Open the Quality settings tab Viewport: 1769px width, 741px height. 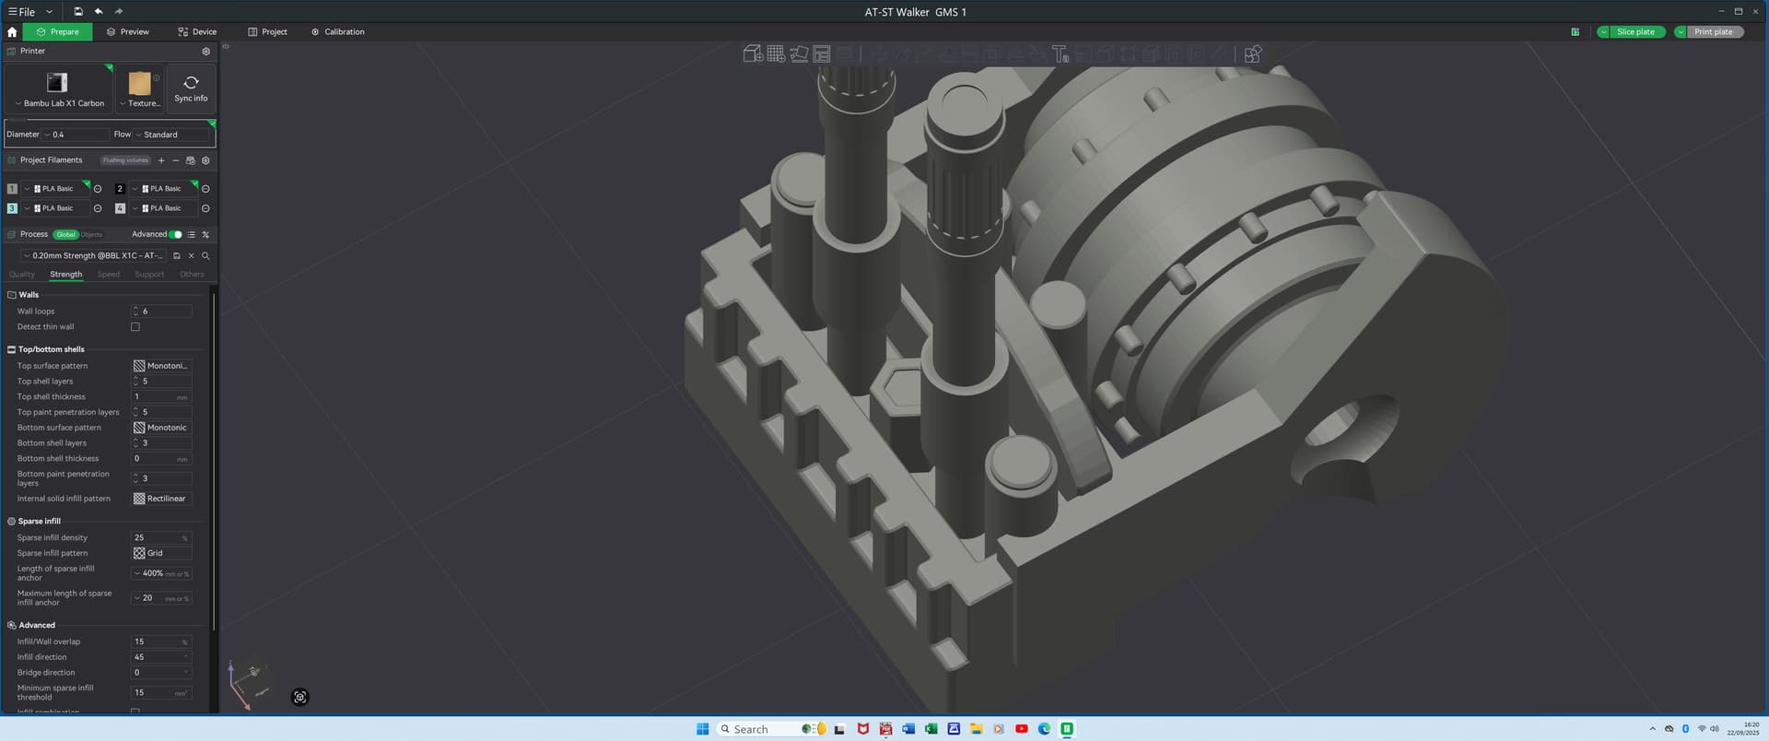pyautogui.click(x=22, y=275)
